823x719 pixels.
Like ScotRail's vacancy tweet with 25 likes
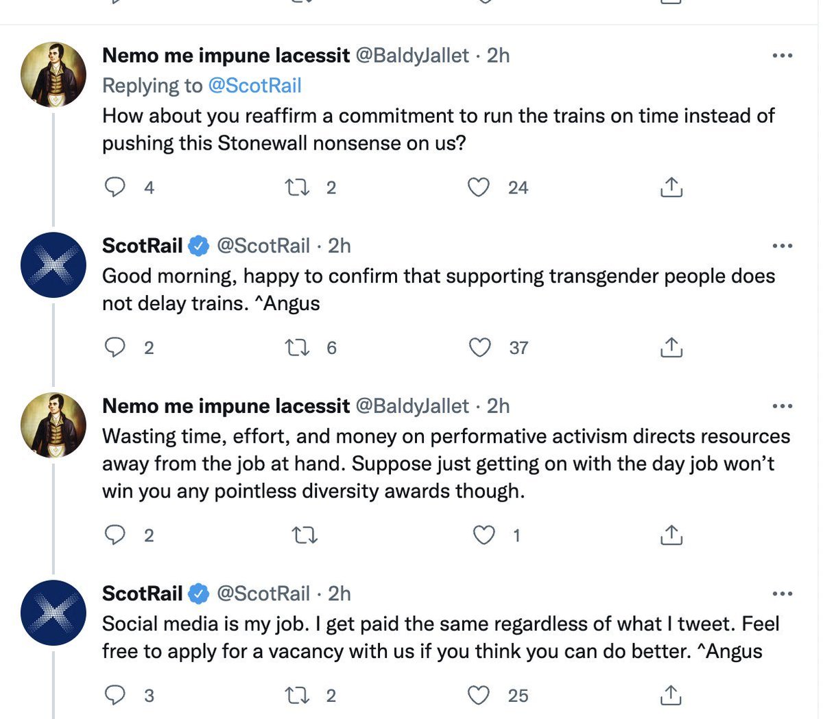[x=479, y=696]
